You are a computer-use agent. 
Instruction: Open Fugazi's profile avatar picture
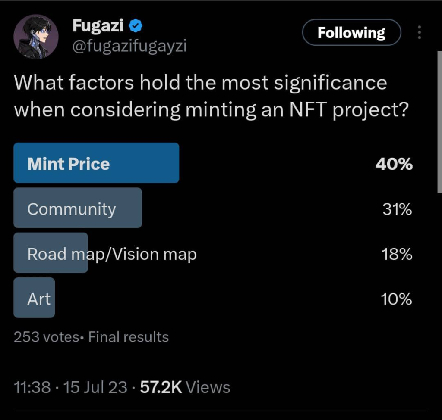pos(36,37)
